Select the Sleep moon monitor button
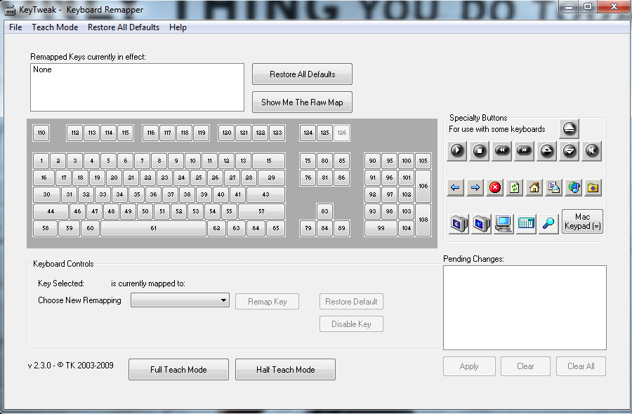 459,224
